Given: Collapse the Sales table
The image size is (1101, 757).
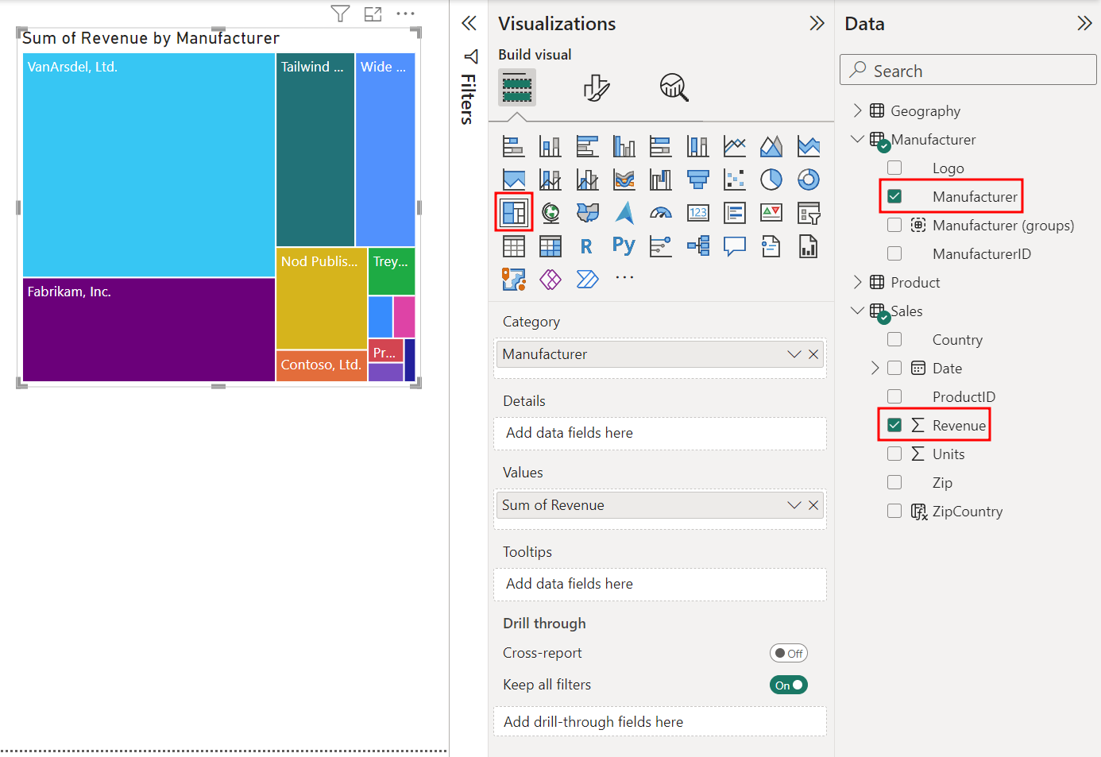Looking at the screenshot, I should [857, 311].
